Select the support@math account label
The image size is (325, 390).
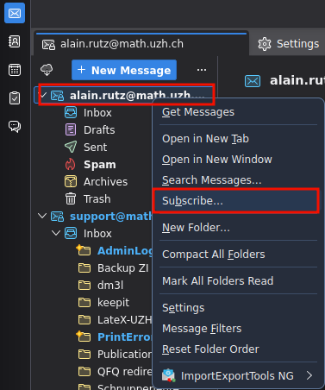(x=110, y=217)
